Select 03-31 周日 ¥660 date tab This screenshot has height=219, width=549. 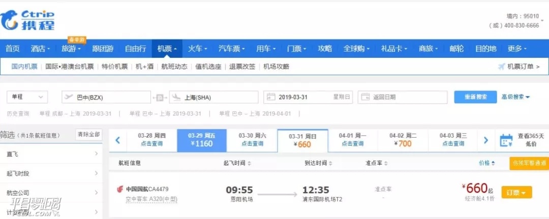click(303, 141)
